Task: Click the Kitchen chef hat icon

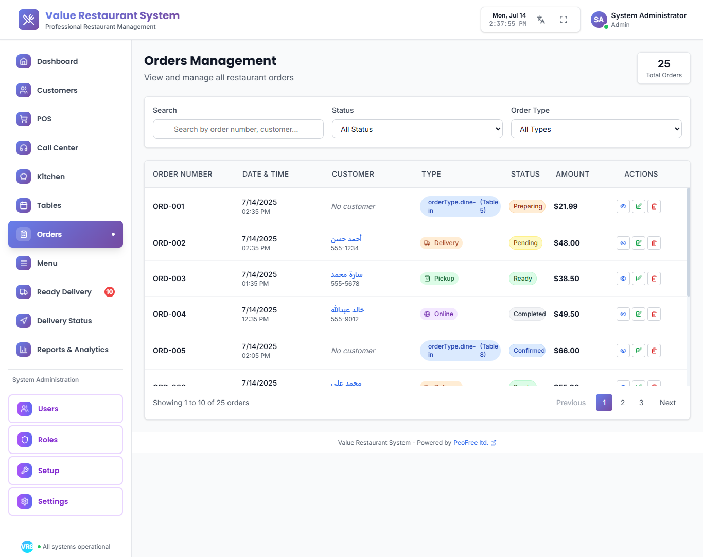Action: pyautogui.click(x=24, y=177)
